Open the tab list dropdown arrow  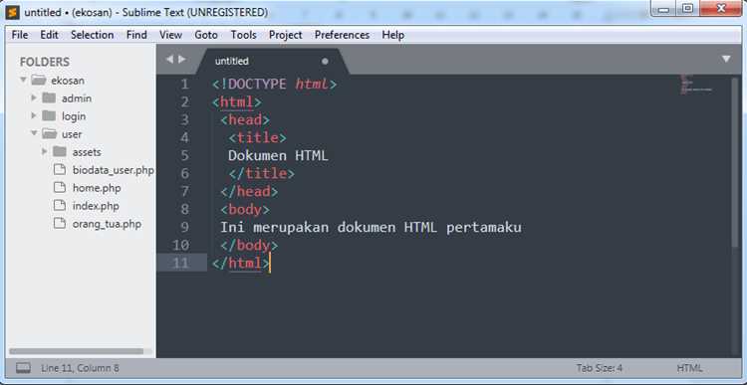726,59
